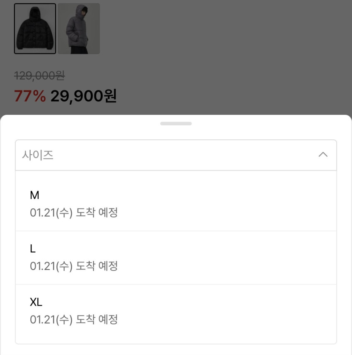The image size is (352, 355).
Task: Pick the XL size option
Action: (36, 302)
